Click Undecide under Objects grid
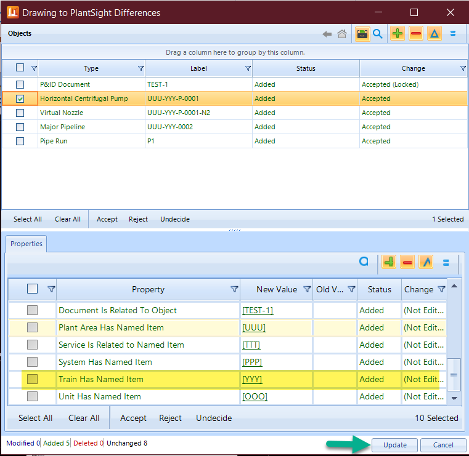 coord(175,219)
